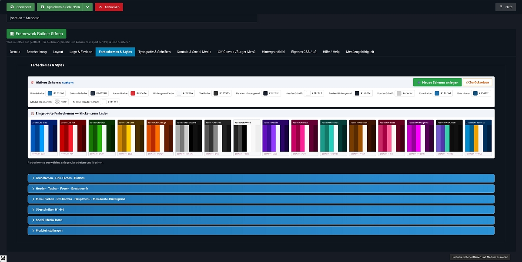
Task: Click the Joomla logo icon
Action: [x=3, y=258]
